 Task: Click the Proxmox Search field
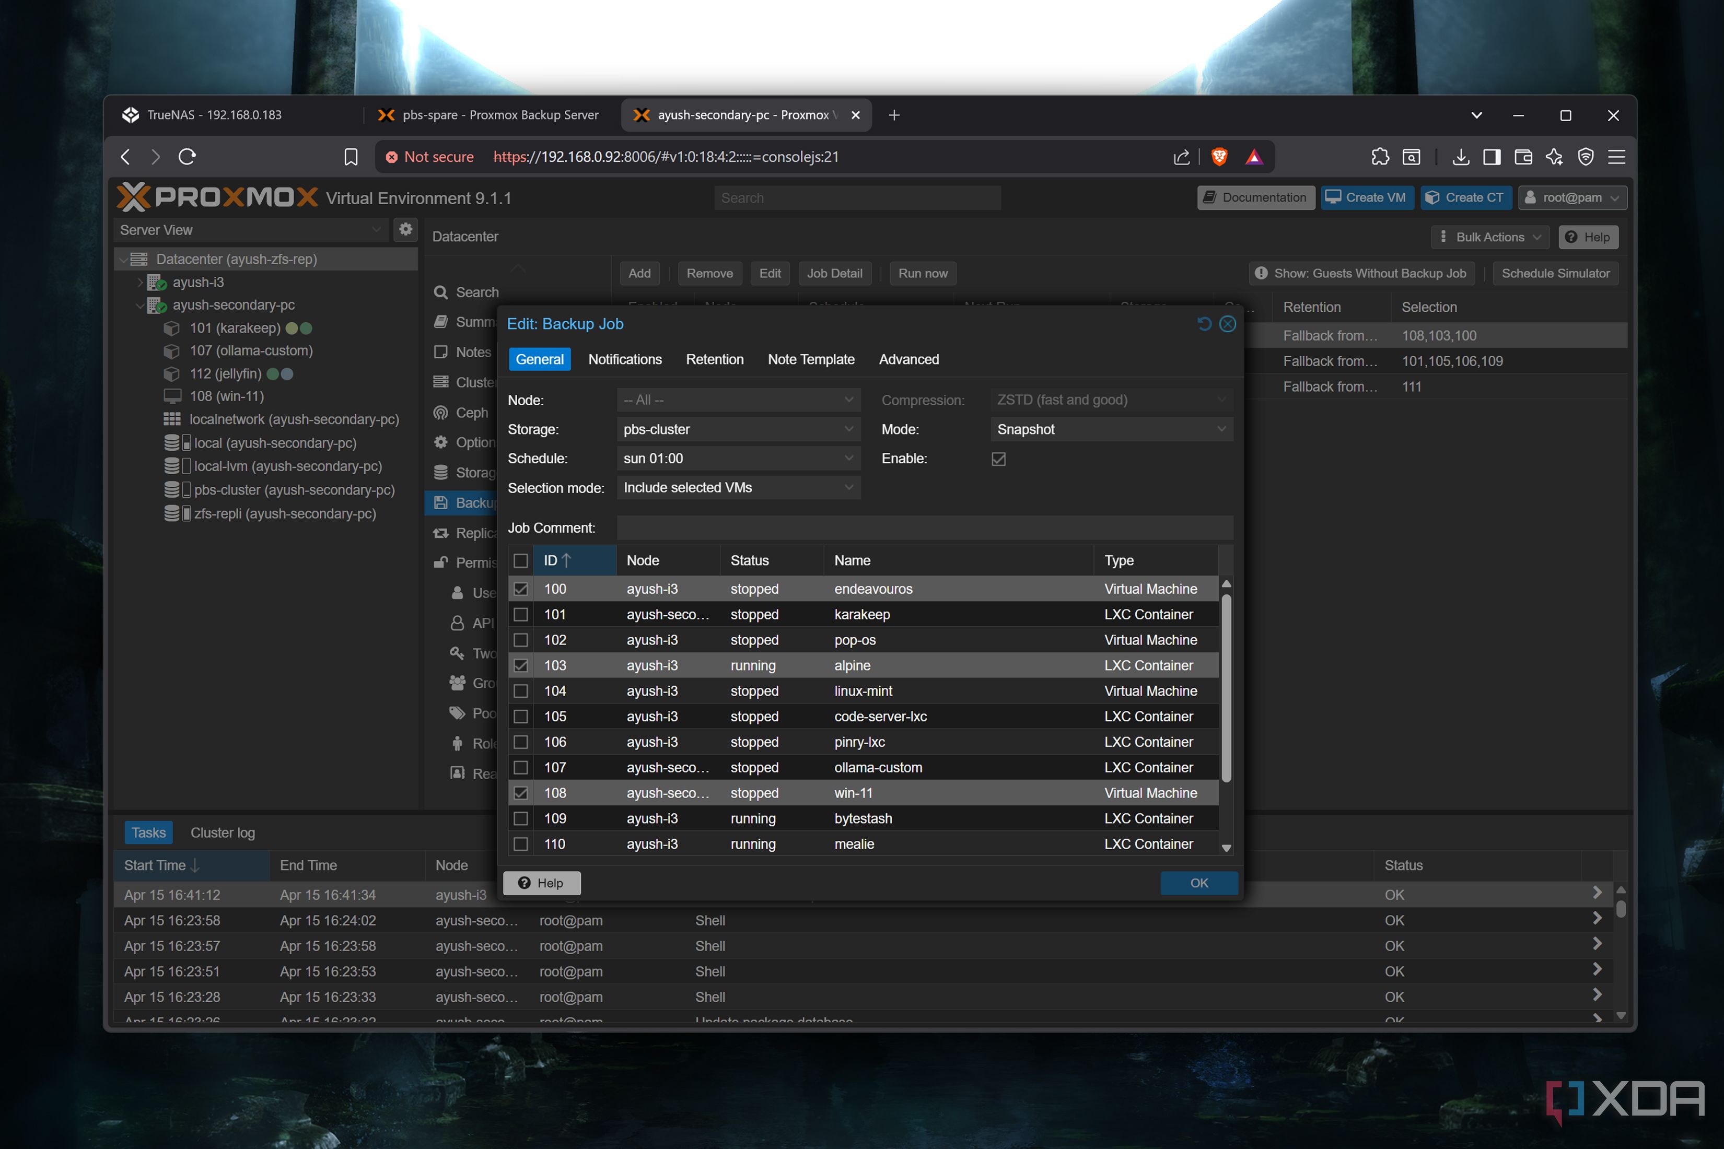tap(858, 198)
